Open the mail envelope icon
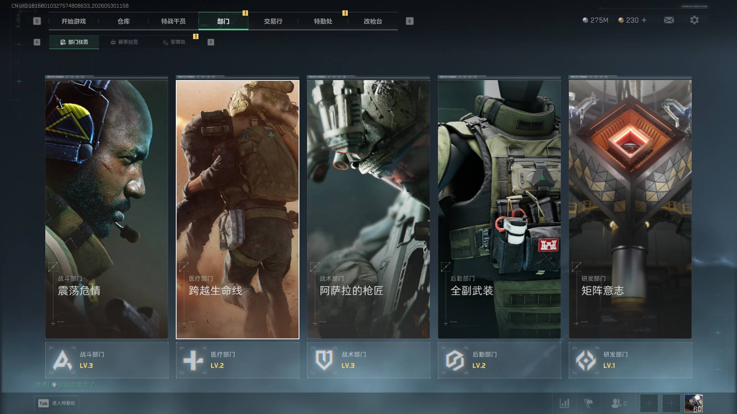Image resolution: width=737 pixels, height=414 pixels. click(669, 20)
